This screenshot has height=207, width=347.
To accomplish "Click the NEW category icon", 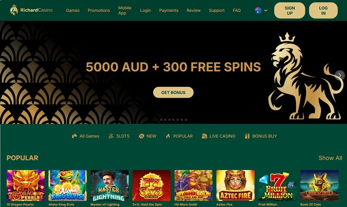I will [141, 136].
